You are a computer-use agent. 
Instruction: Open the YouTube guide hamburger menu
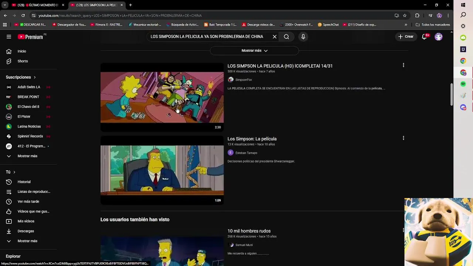pyautogui.click(x=9, y=37)
